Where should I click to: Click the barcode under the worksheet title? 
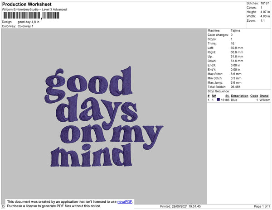[31, 16]
